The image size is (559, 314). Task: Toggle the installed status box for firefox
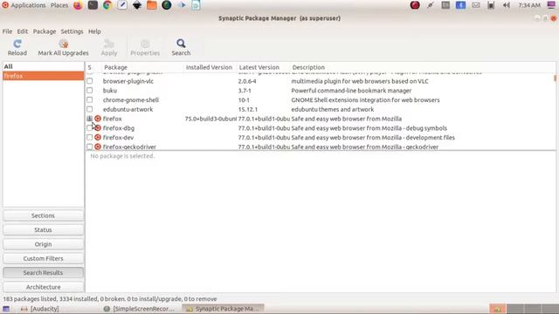point(89,119)
